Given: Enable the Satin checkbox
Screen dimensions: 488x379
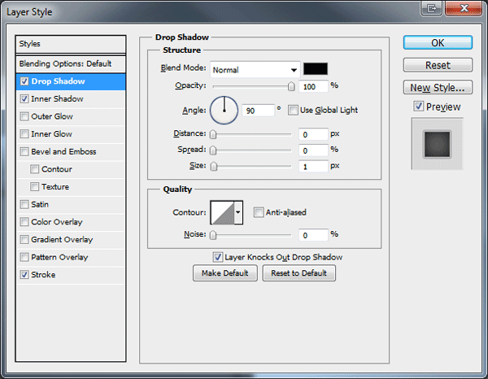Looking at the screenshot, I should (x=24, y=204).
